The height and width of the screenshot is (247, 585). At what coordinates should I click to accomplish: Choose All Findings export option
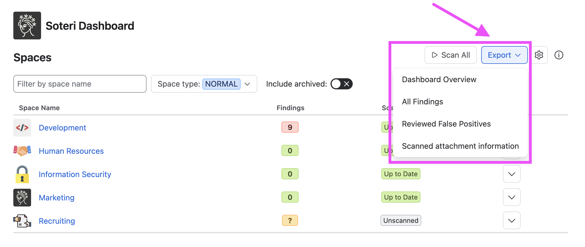point(422,102)
